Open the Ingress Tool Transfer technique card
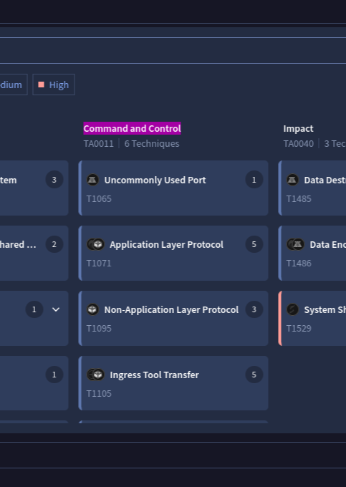 pyautogui.click(x=173, y=383)
